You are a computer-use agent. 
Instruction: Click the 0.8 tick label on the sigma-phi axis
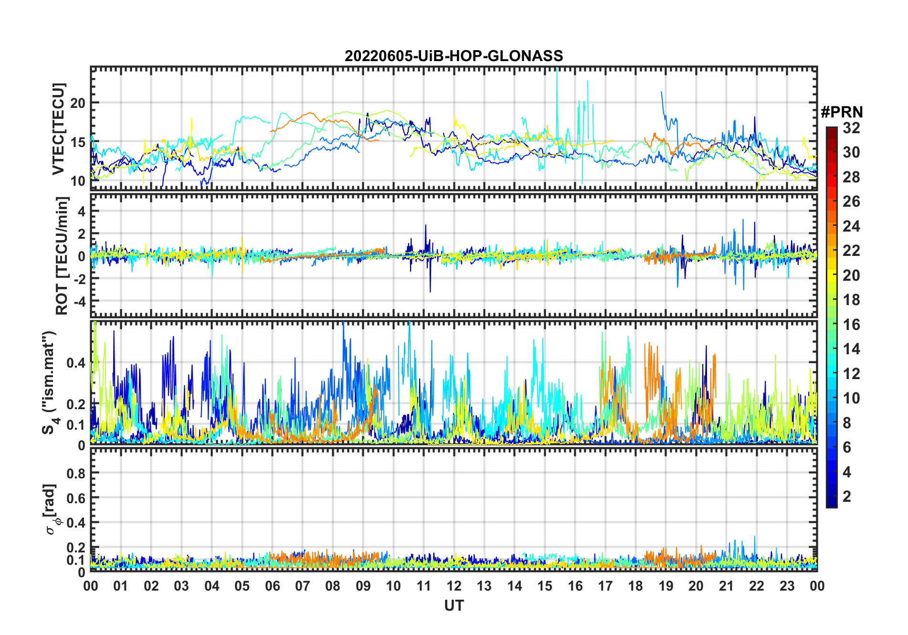tap(76, 474)
